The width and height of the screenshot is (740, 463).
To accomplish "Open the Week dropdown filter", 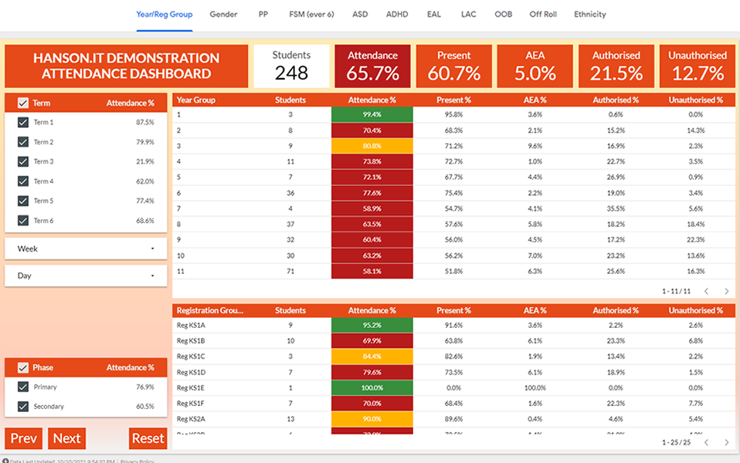I will [x=86, y=248].
